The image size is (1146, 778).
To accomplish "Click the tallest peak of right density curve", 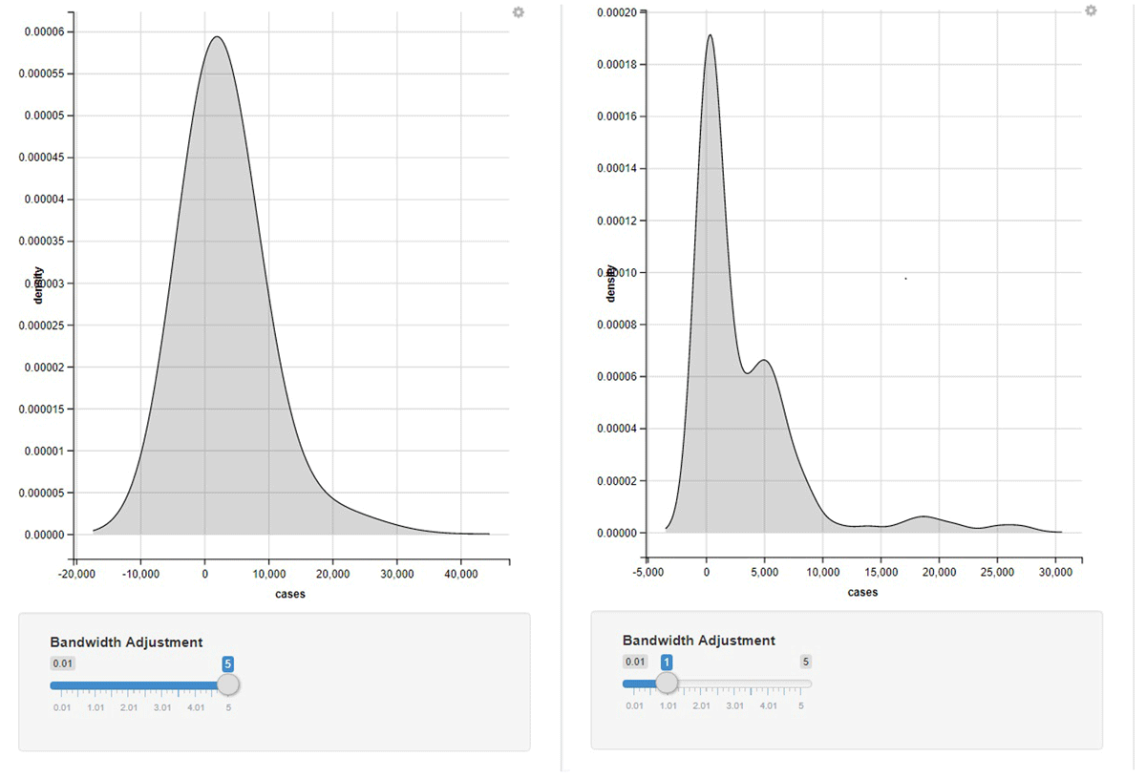I will [x=710, y=35].
